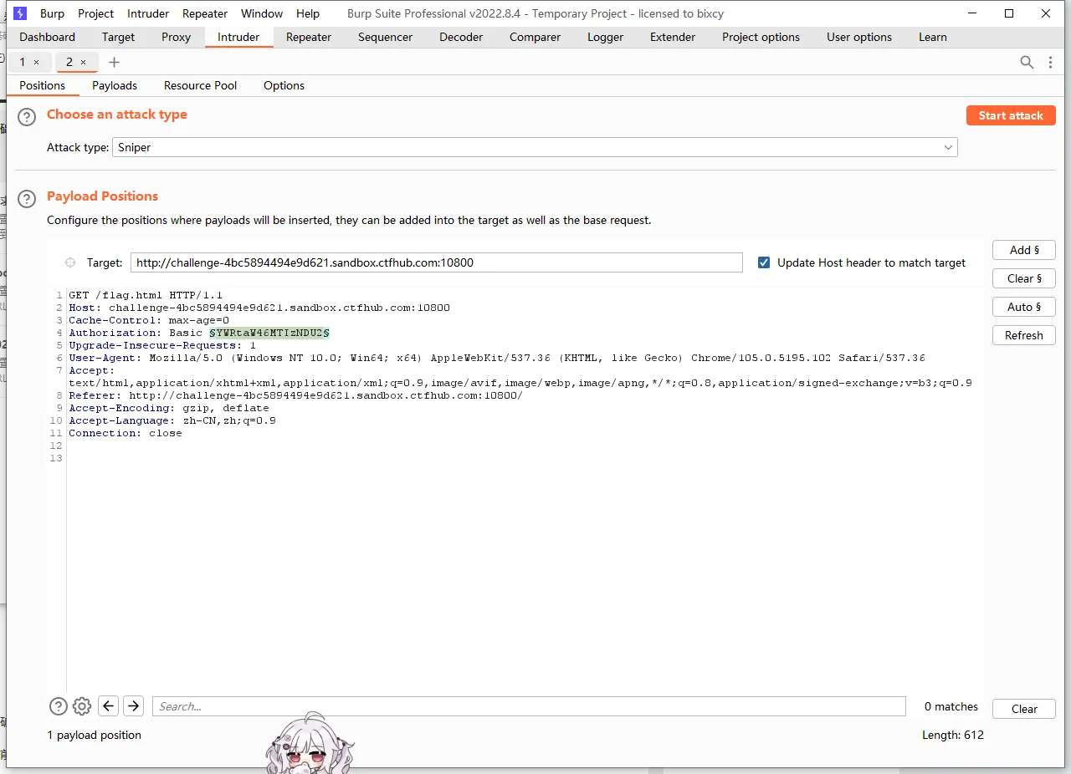Open the Intruder menu in menu bar
The width and height of the screenshot is (1071, 774).
coord(148,13)
